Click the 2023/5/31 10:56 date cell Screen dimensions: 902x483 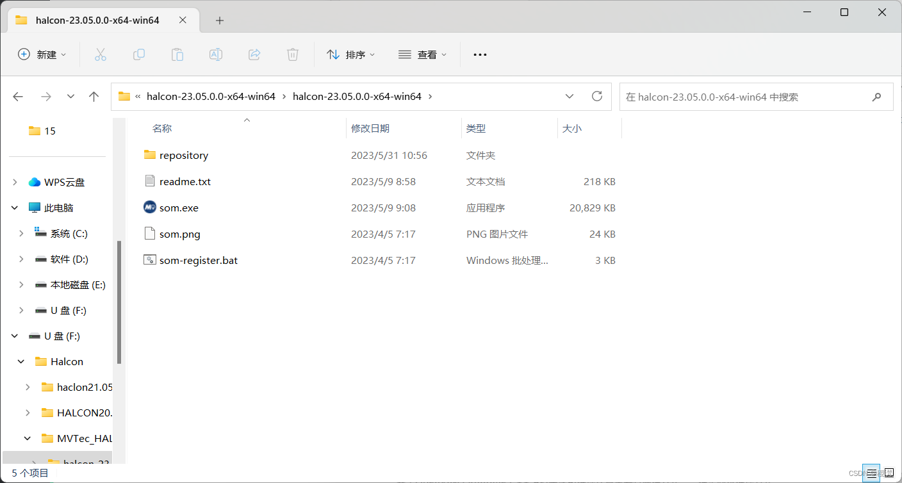389,155
